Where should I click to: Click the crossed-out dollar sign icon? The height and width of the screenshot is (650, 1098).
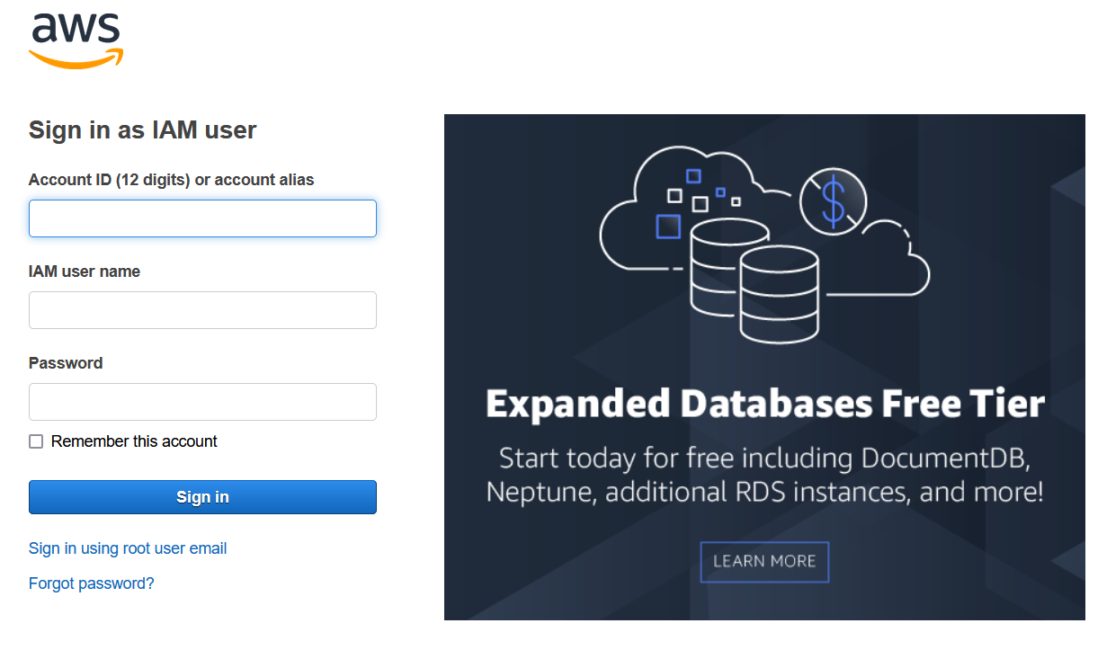[x=834, y=202]
